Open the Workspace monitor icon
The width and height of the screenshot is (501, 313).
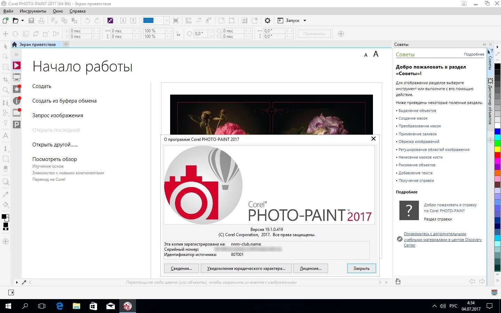tap(17, 77)
